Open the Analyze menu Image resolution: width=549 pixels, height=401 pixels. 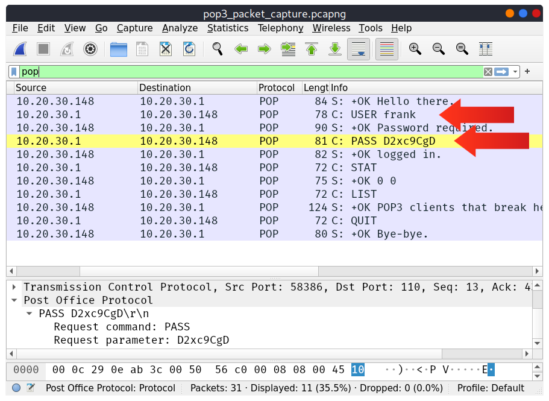[x=180, y=28]
